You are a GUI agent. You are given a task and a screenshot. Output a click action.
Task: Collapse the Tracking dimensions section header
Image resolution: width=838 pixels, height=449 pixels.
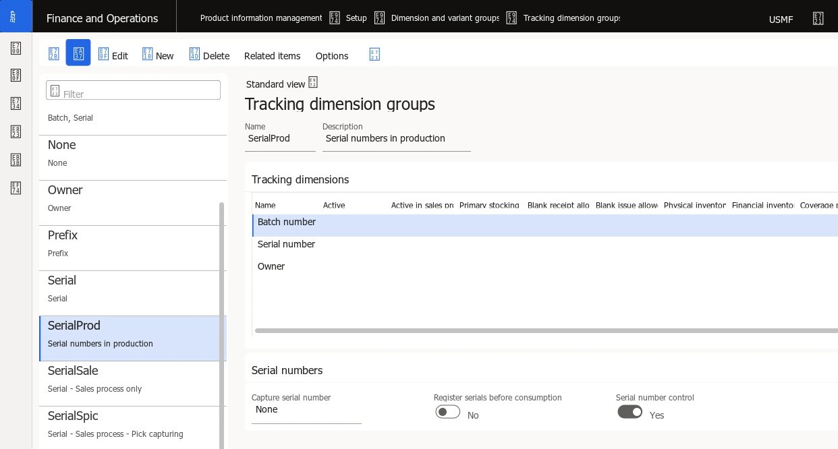(300, 179)
